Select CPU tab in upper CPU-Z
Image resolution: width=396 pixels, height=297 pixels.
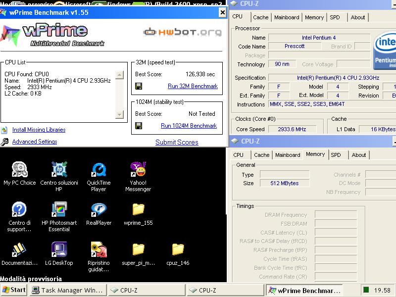[238, 17]
